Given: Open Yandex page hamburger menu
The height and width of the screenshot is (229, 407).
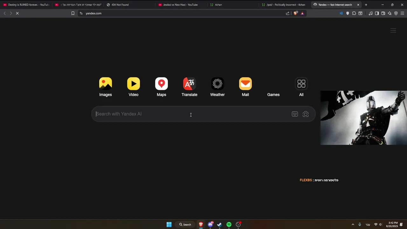Looking at the screenshot, I should click(393, 31).
